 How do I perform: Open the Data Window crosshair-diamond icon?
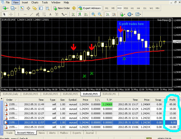pyautogui.click(x=28, y=8)
